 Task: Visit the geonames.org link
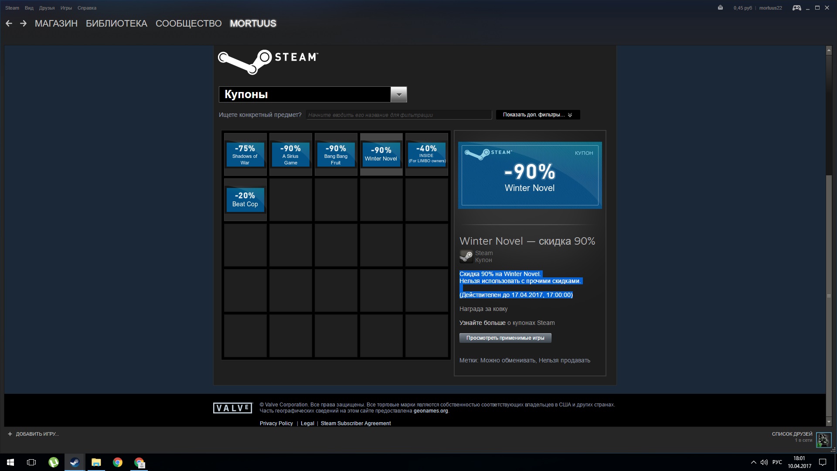[431, 411]
